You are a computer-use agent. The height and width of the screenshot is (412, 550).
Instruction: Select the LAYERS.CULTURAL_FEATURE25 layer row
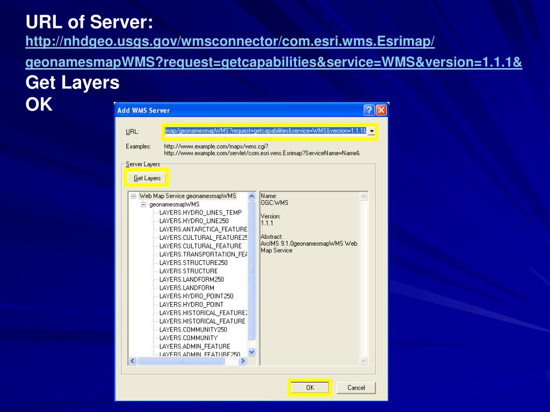(203, 238)
